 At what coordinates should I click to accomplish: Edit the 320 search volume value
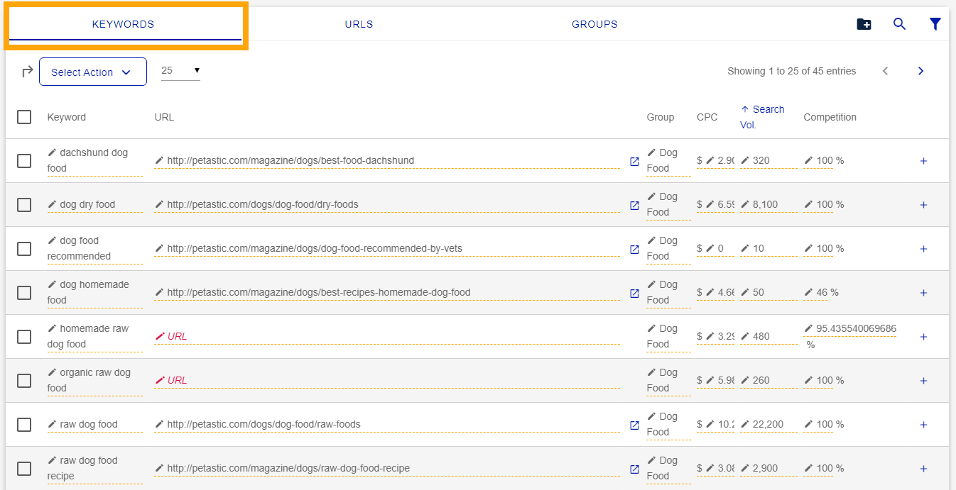click(x=768, y=161)
